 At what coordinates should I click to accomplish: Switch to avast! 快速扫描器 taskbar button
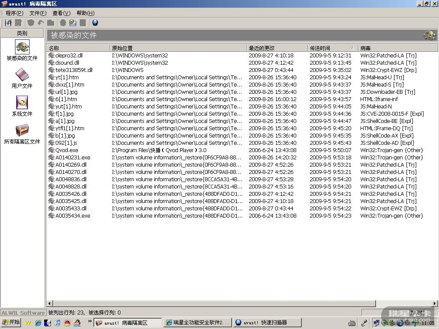coord(268,323)
